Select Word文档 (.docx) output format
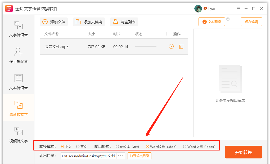270x164 pixels. click(x=185, y=146)
